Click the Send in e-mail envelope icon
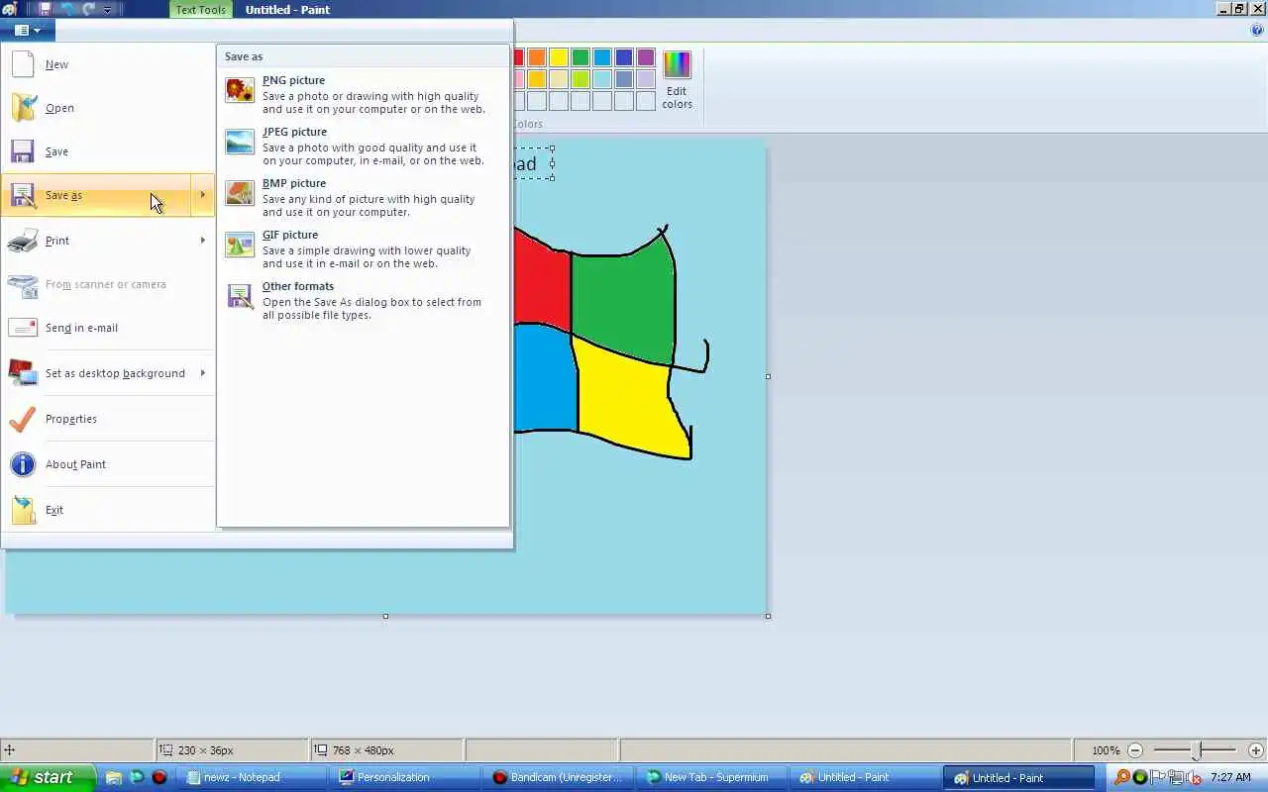Screen dimensions: 1268x792 tap(23, 328)
